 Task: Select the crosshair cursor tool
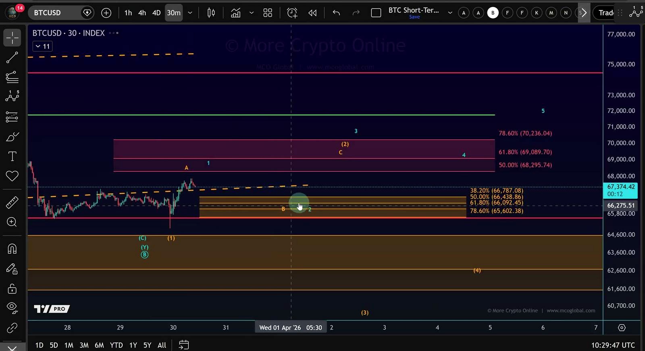point(12,37)
